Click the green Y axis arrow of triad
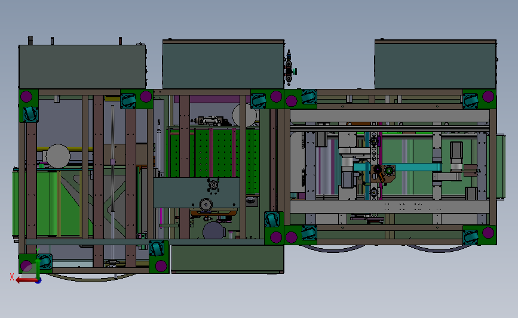Viewport: 518px width, 318px height. 38,268
